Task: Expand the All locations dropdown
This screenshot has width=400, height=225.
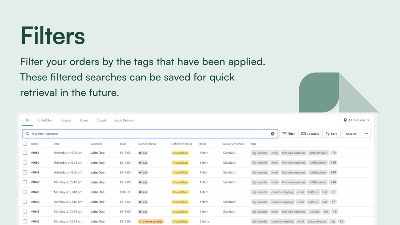Action: 357,120
